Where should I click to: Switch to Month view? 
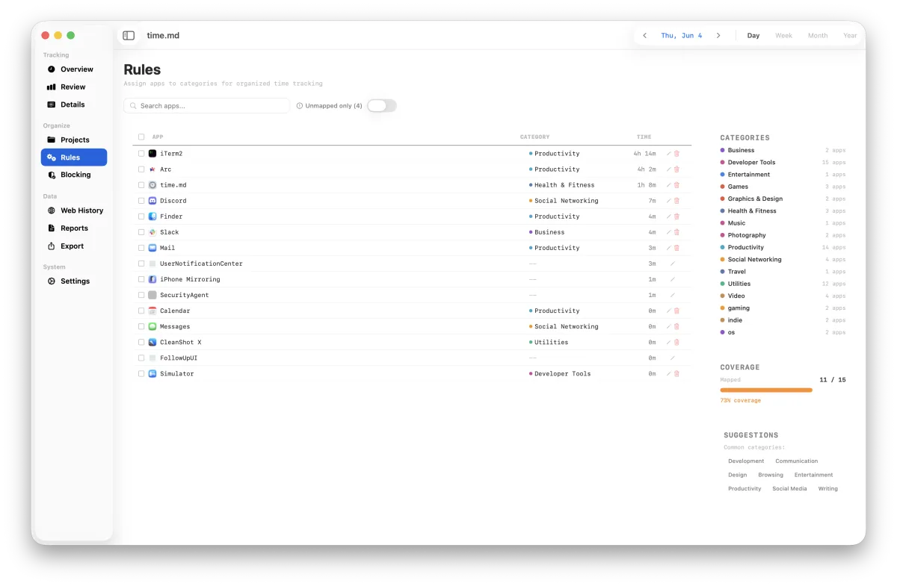pos(818,35)
